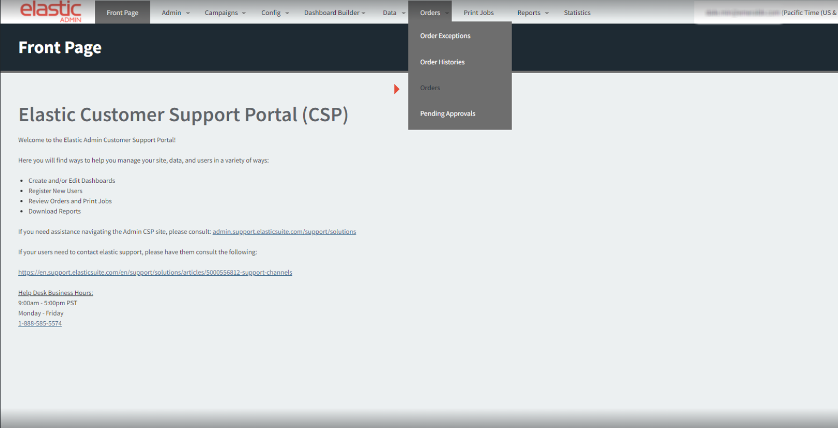Click 'Review Orders and Print Jobs' bullet

(x=70, y=201)
